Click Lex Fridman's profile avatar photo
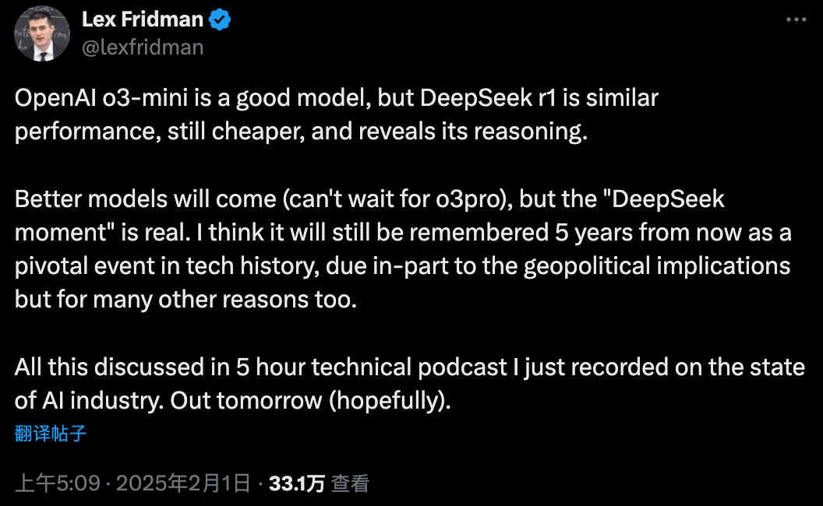 [41, 33]
